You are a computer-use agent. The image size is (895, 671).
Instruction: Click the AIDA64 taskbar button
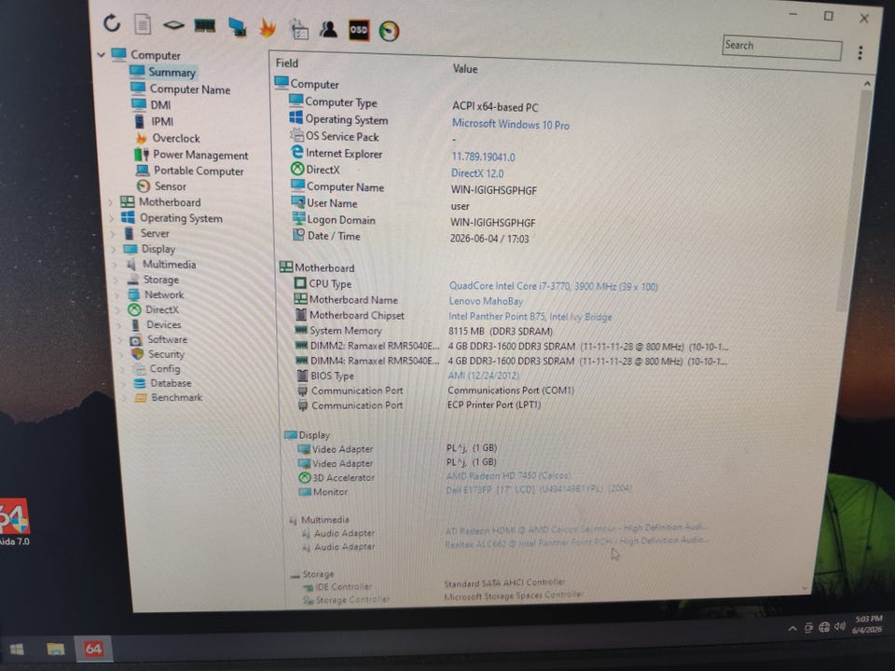coord(93,649)
